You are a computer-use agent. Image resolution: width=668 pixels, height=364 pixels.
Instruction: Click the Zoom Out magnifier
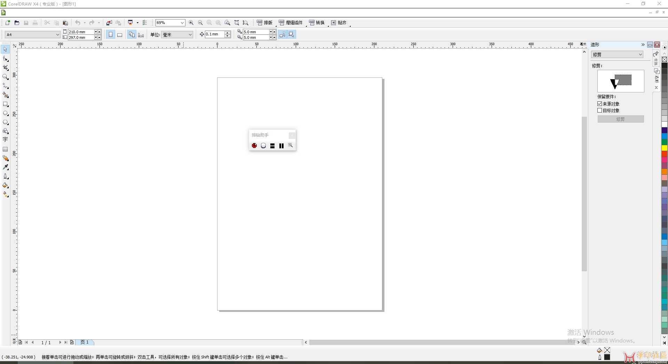pyautogui.click(x=200, y=23)
